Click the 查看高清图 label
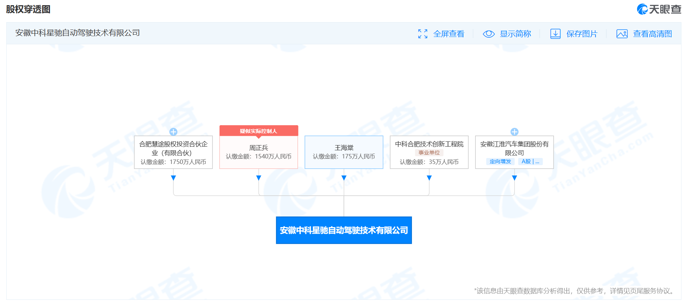The width and height of the screenshot is (687, 305). 653,34
